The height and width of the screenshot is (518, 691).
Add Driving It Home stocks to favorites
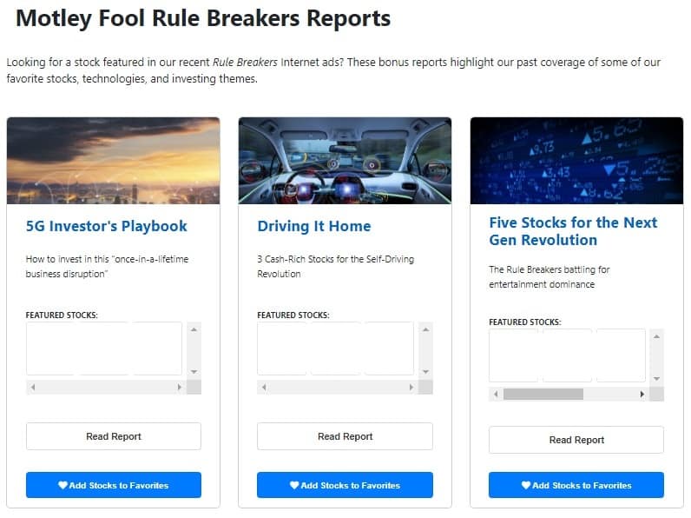click(345, 485)
